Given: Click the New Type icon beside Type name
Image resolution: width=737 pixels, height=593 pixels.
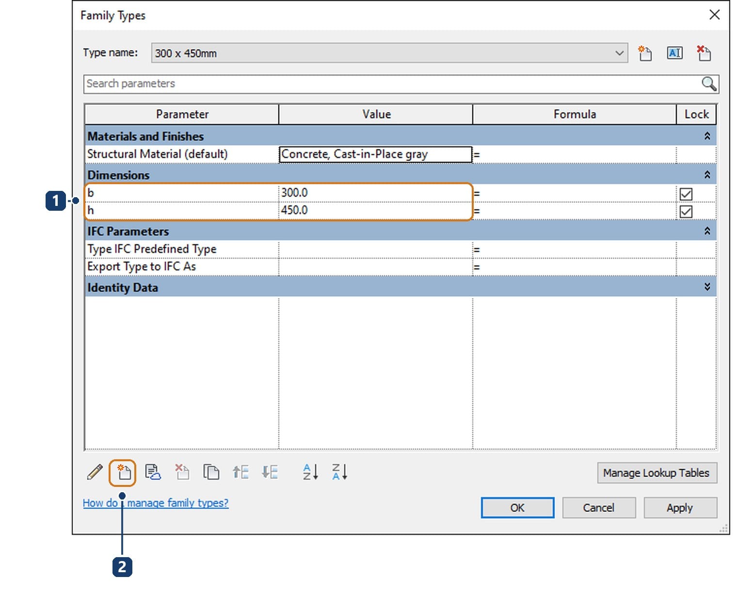Looking at the screenshot, I should coord(645,53).
